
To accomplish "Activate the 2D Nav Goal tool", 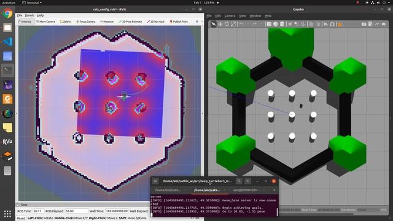I will [155, 21].
